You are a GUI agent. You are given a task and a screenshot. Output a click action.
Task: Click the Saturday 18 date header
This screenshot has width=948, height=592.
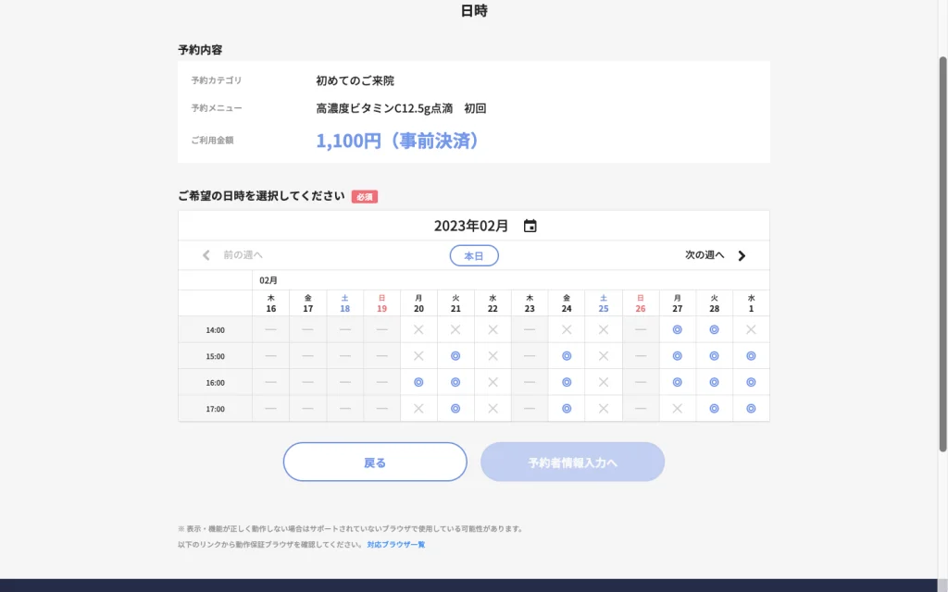coord(344,303)
